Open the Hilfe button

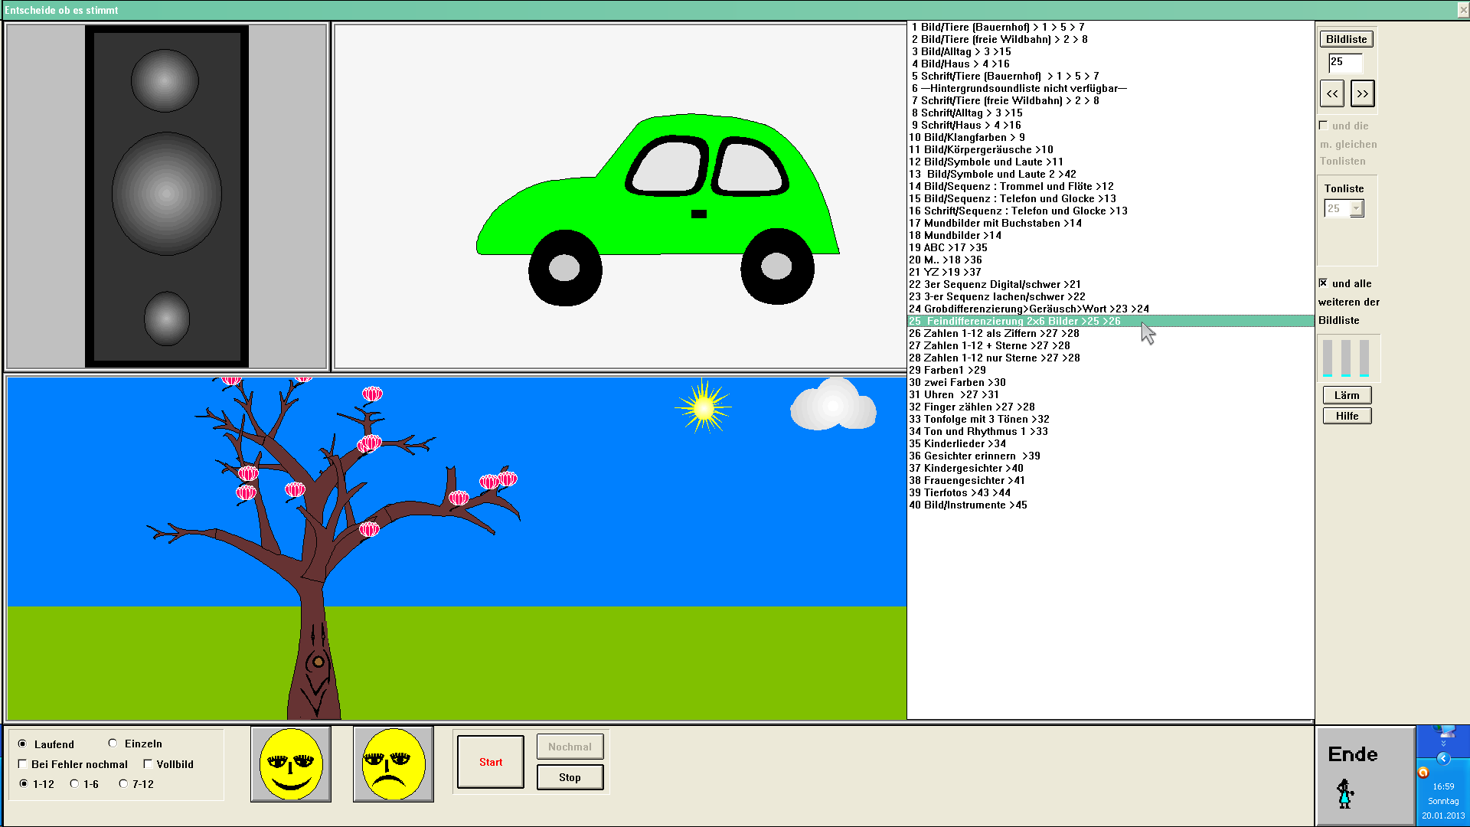[1347, 415]
